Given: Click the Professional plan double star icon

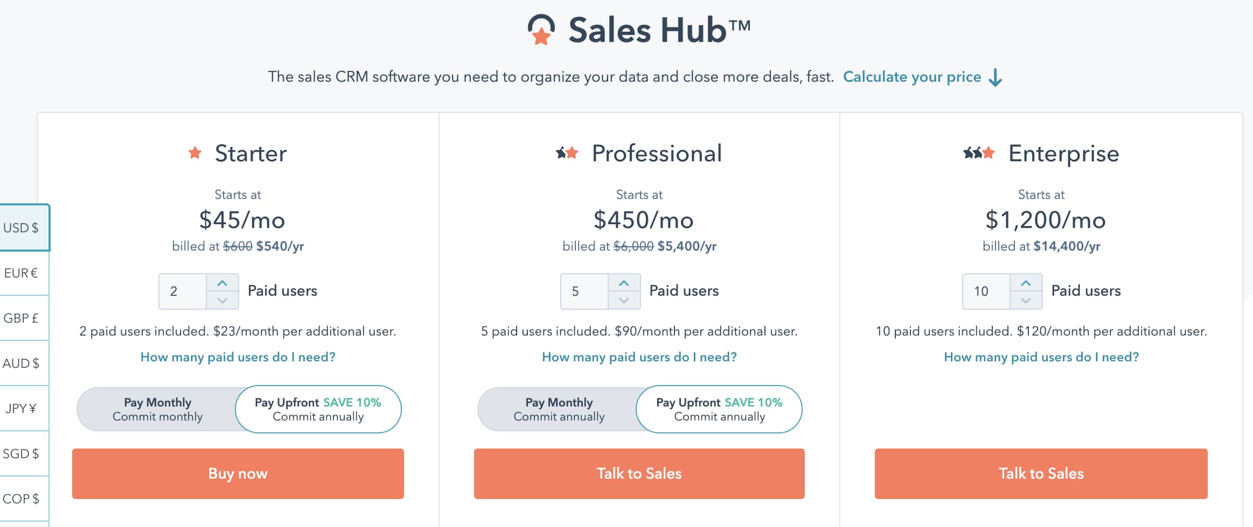Looking at the screenshot, I should click(567, 153).
